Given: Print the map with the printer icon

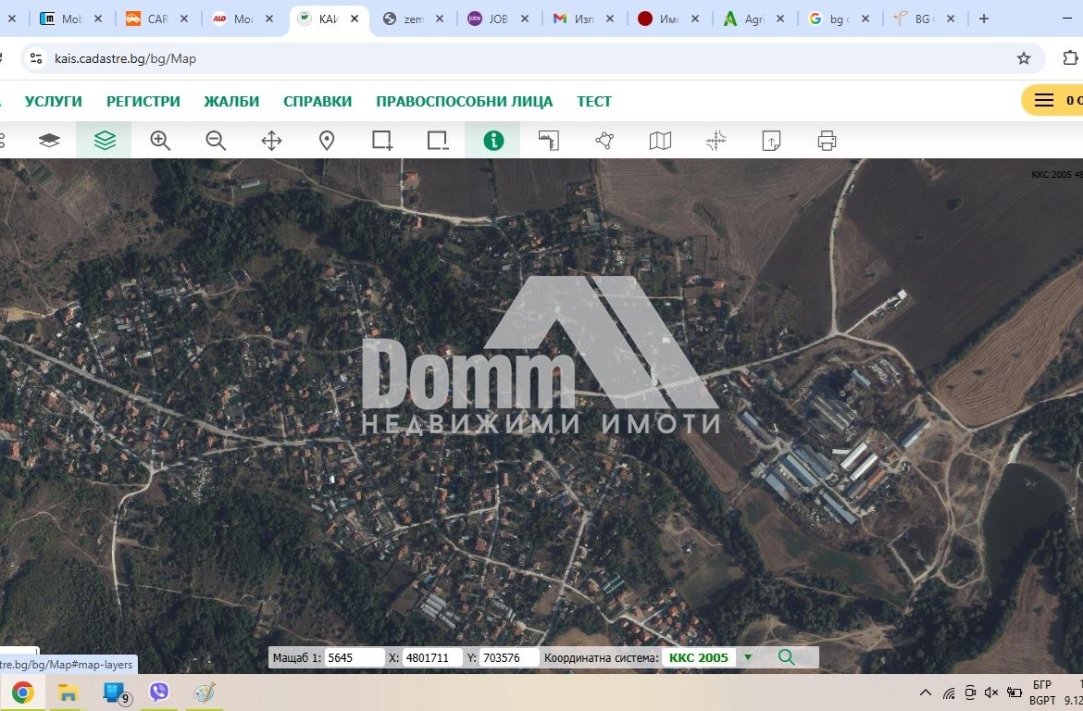Looking at the screenshot, I should pyautogui.click(x=827, y=141).
